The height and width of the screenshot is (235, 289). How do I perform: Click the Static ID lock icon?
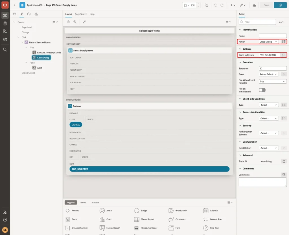284,161
